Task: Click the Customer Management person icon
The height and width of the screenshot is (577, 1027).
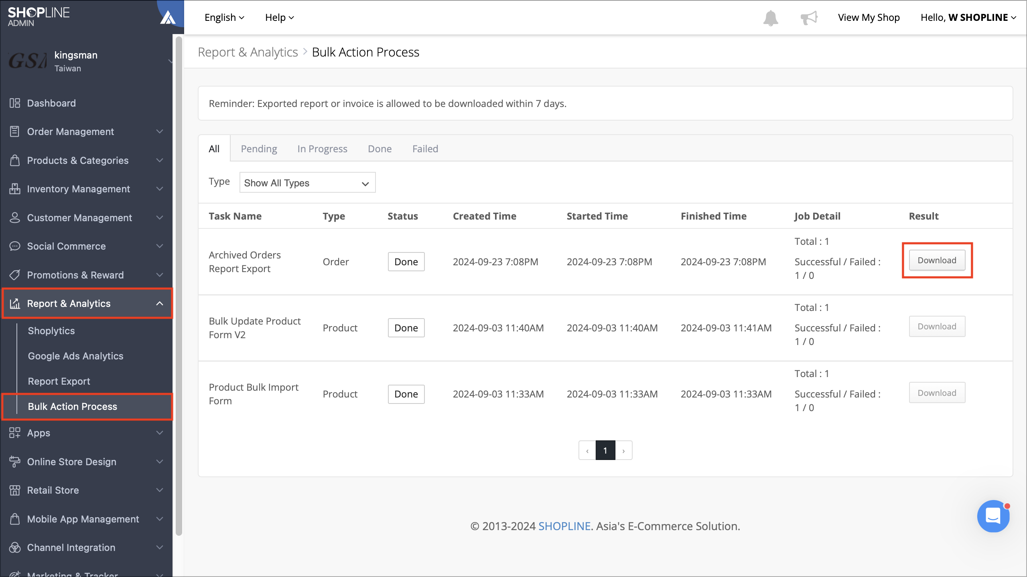Action: 15,218
